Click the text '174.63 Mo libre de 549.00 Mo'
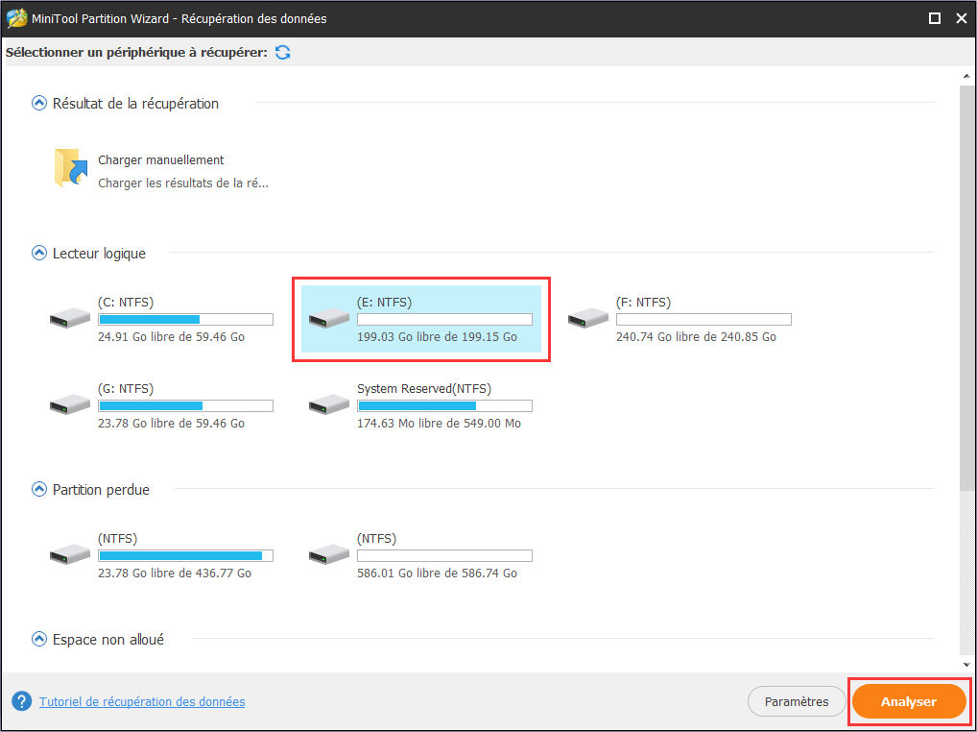977x732 pixels. coord(439,424)
